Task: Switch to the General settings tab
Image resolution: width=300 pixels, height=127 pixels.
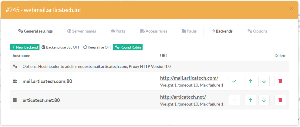Action: pyautogui.click(x=35, y=31)
